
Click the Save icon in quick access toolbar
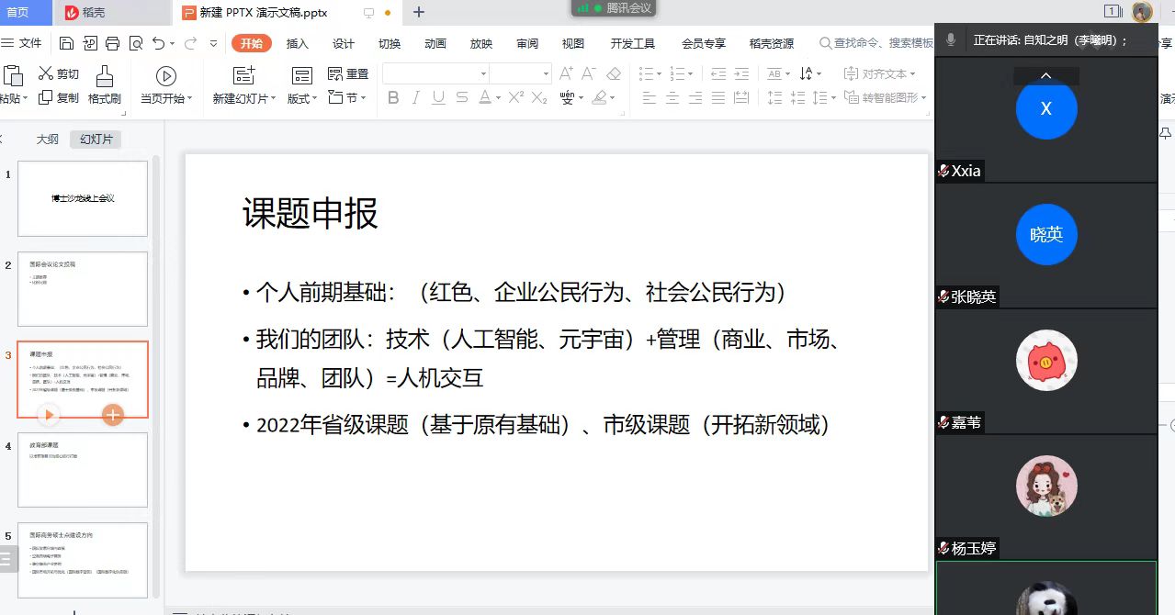[x=66, y=43]
